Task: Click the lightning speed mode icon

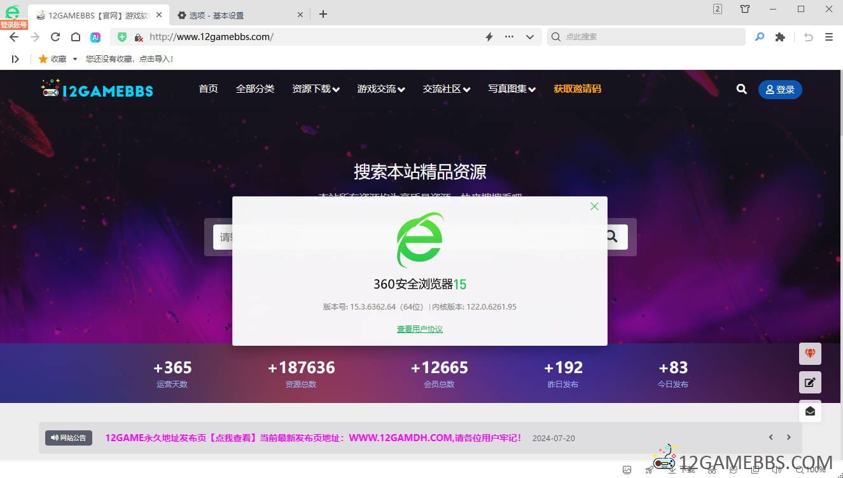Action: [489, 37]
